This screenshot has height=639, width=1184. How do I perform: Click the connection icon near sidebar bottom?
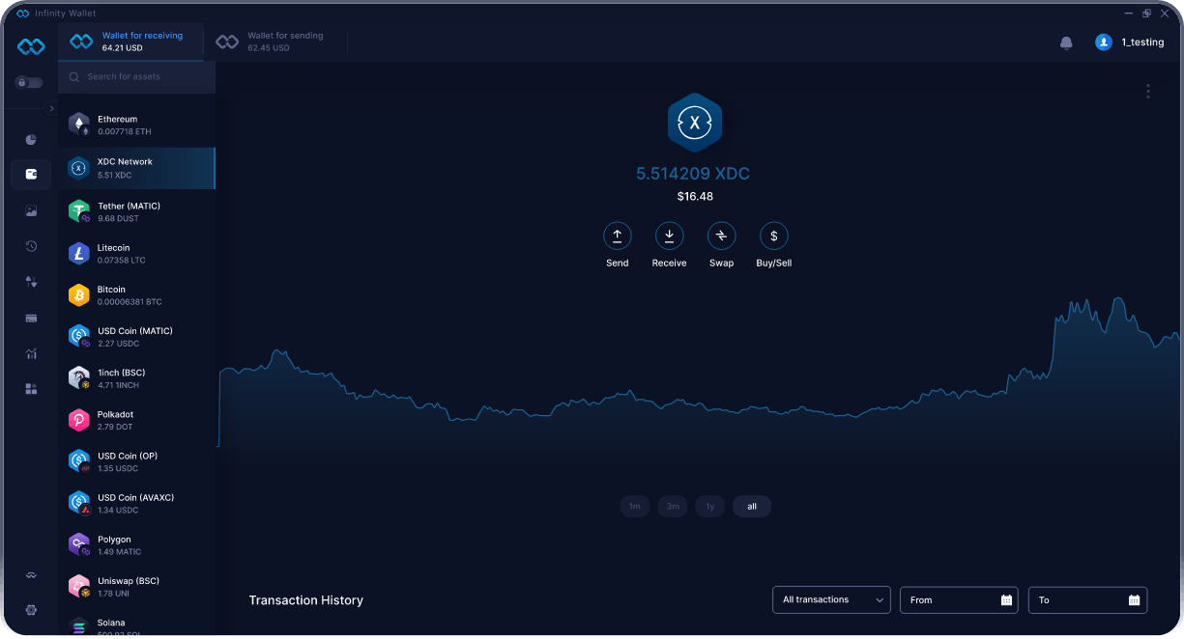tap(31, 575)
